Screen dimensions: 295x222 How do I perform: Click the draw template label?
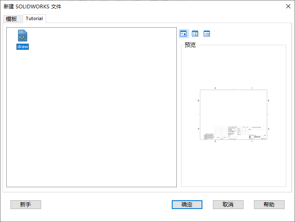click(23, 46)
